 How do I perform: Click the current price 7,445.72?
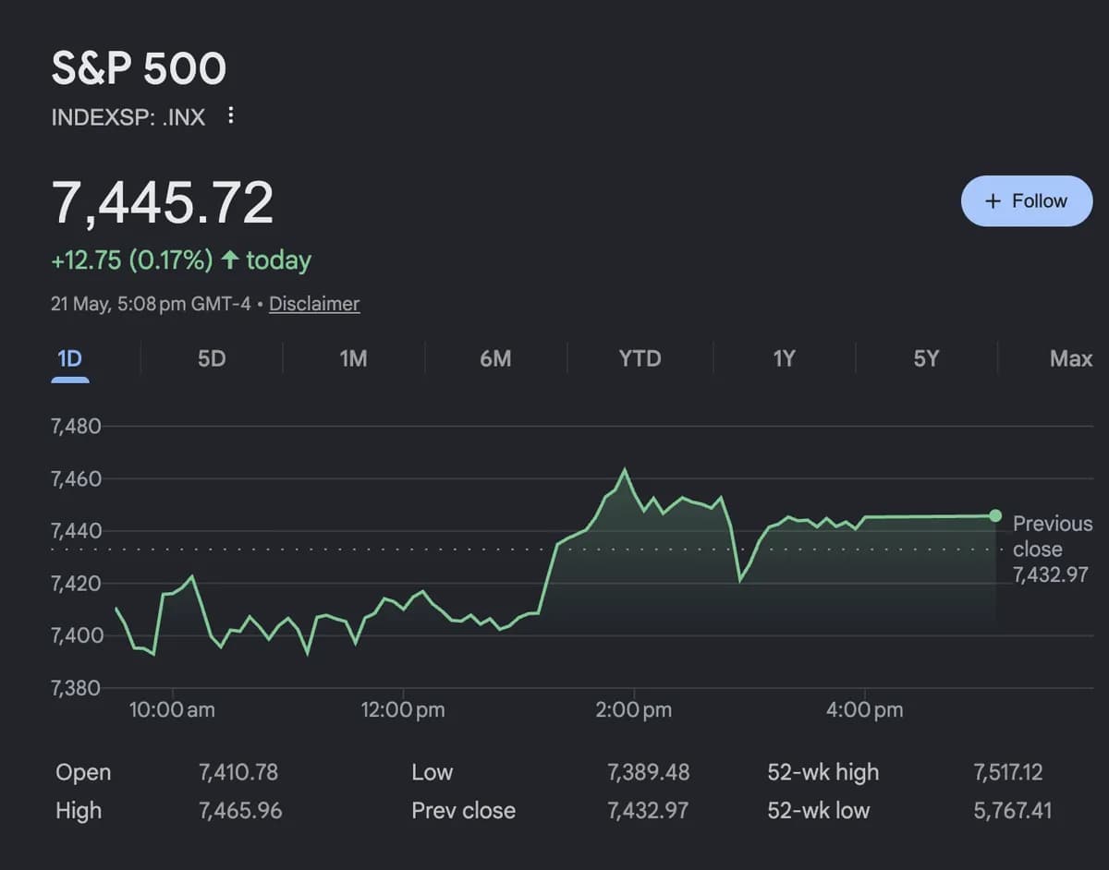click(163, 203)
